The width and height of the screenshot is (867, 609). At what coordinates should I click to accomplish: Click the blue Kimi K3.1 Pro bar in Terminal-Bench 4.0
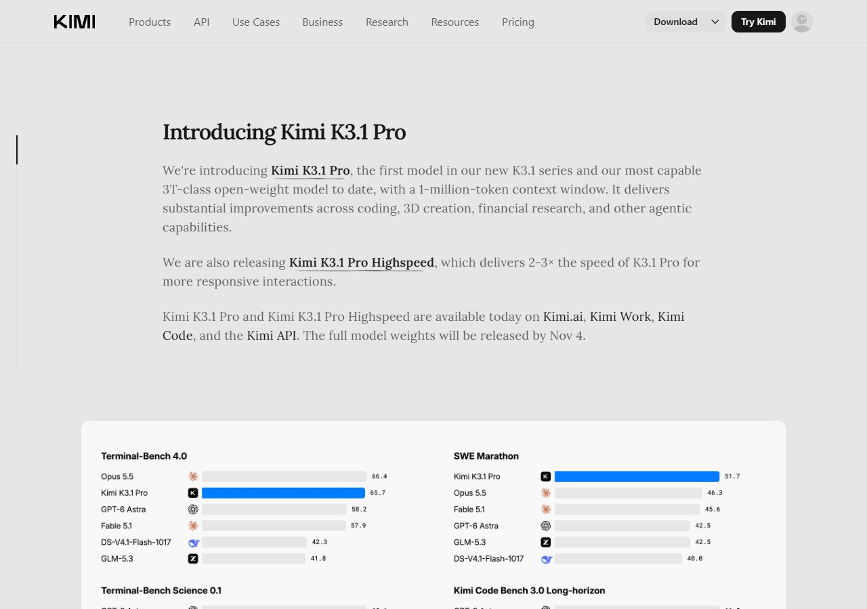point(283,493)
